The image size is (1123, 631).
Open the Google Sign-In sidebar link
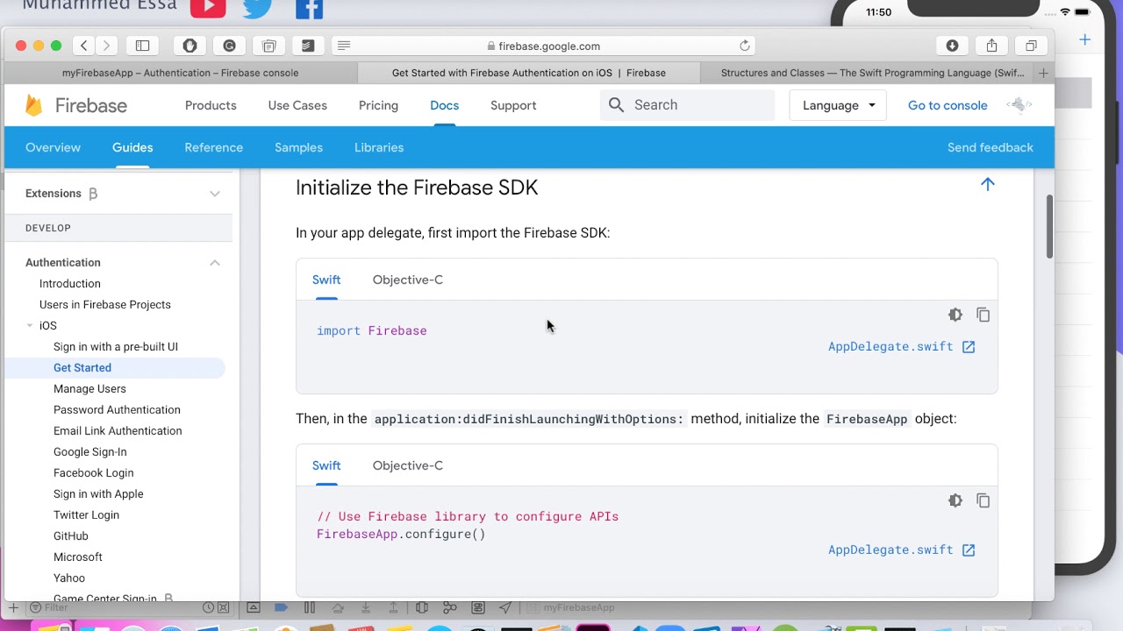pyautogui.click(x=89, y=452)
